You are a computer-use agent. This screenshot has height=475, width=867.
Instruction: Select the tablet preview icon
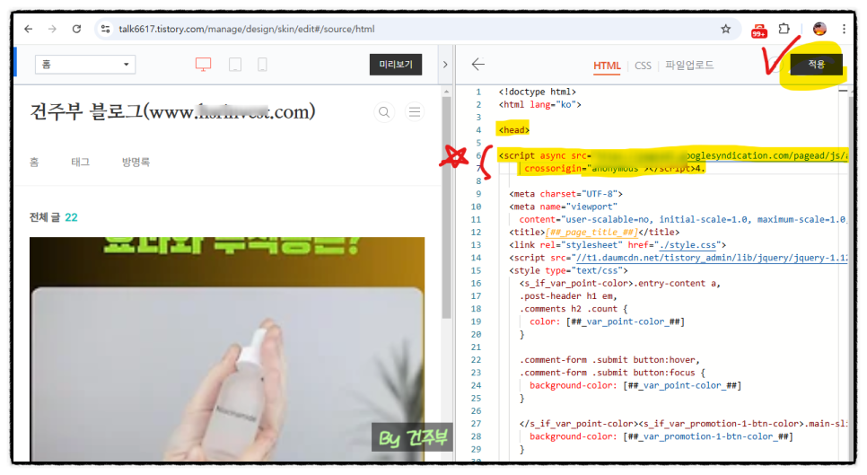235,65
